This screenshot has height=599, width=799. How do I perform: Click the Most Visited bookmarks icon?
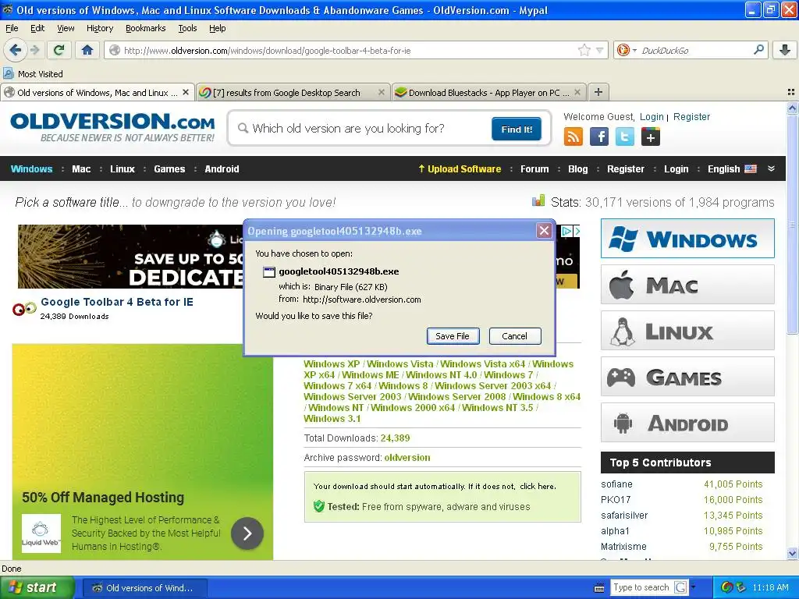tap(8, 73)
